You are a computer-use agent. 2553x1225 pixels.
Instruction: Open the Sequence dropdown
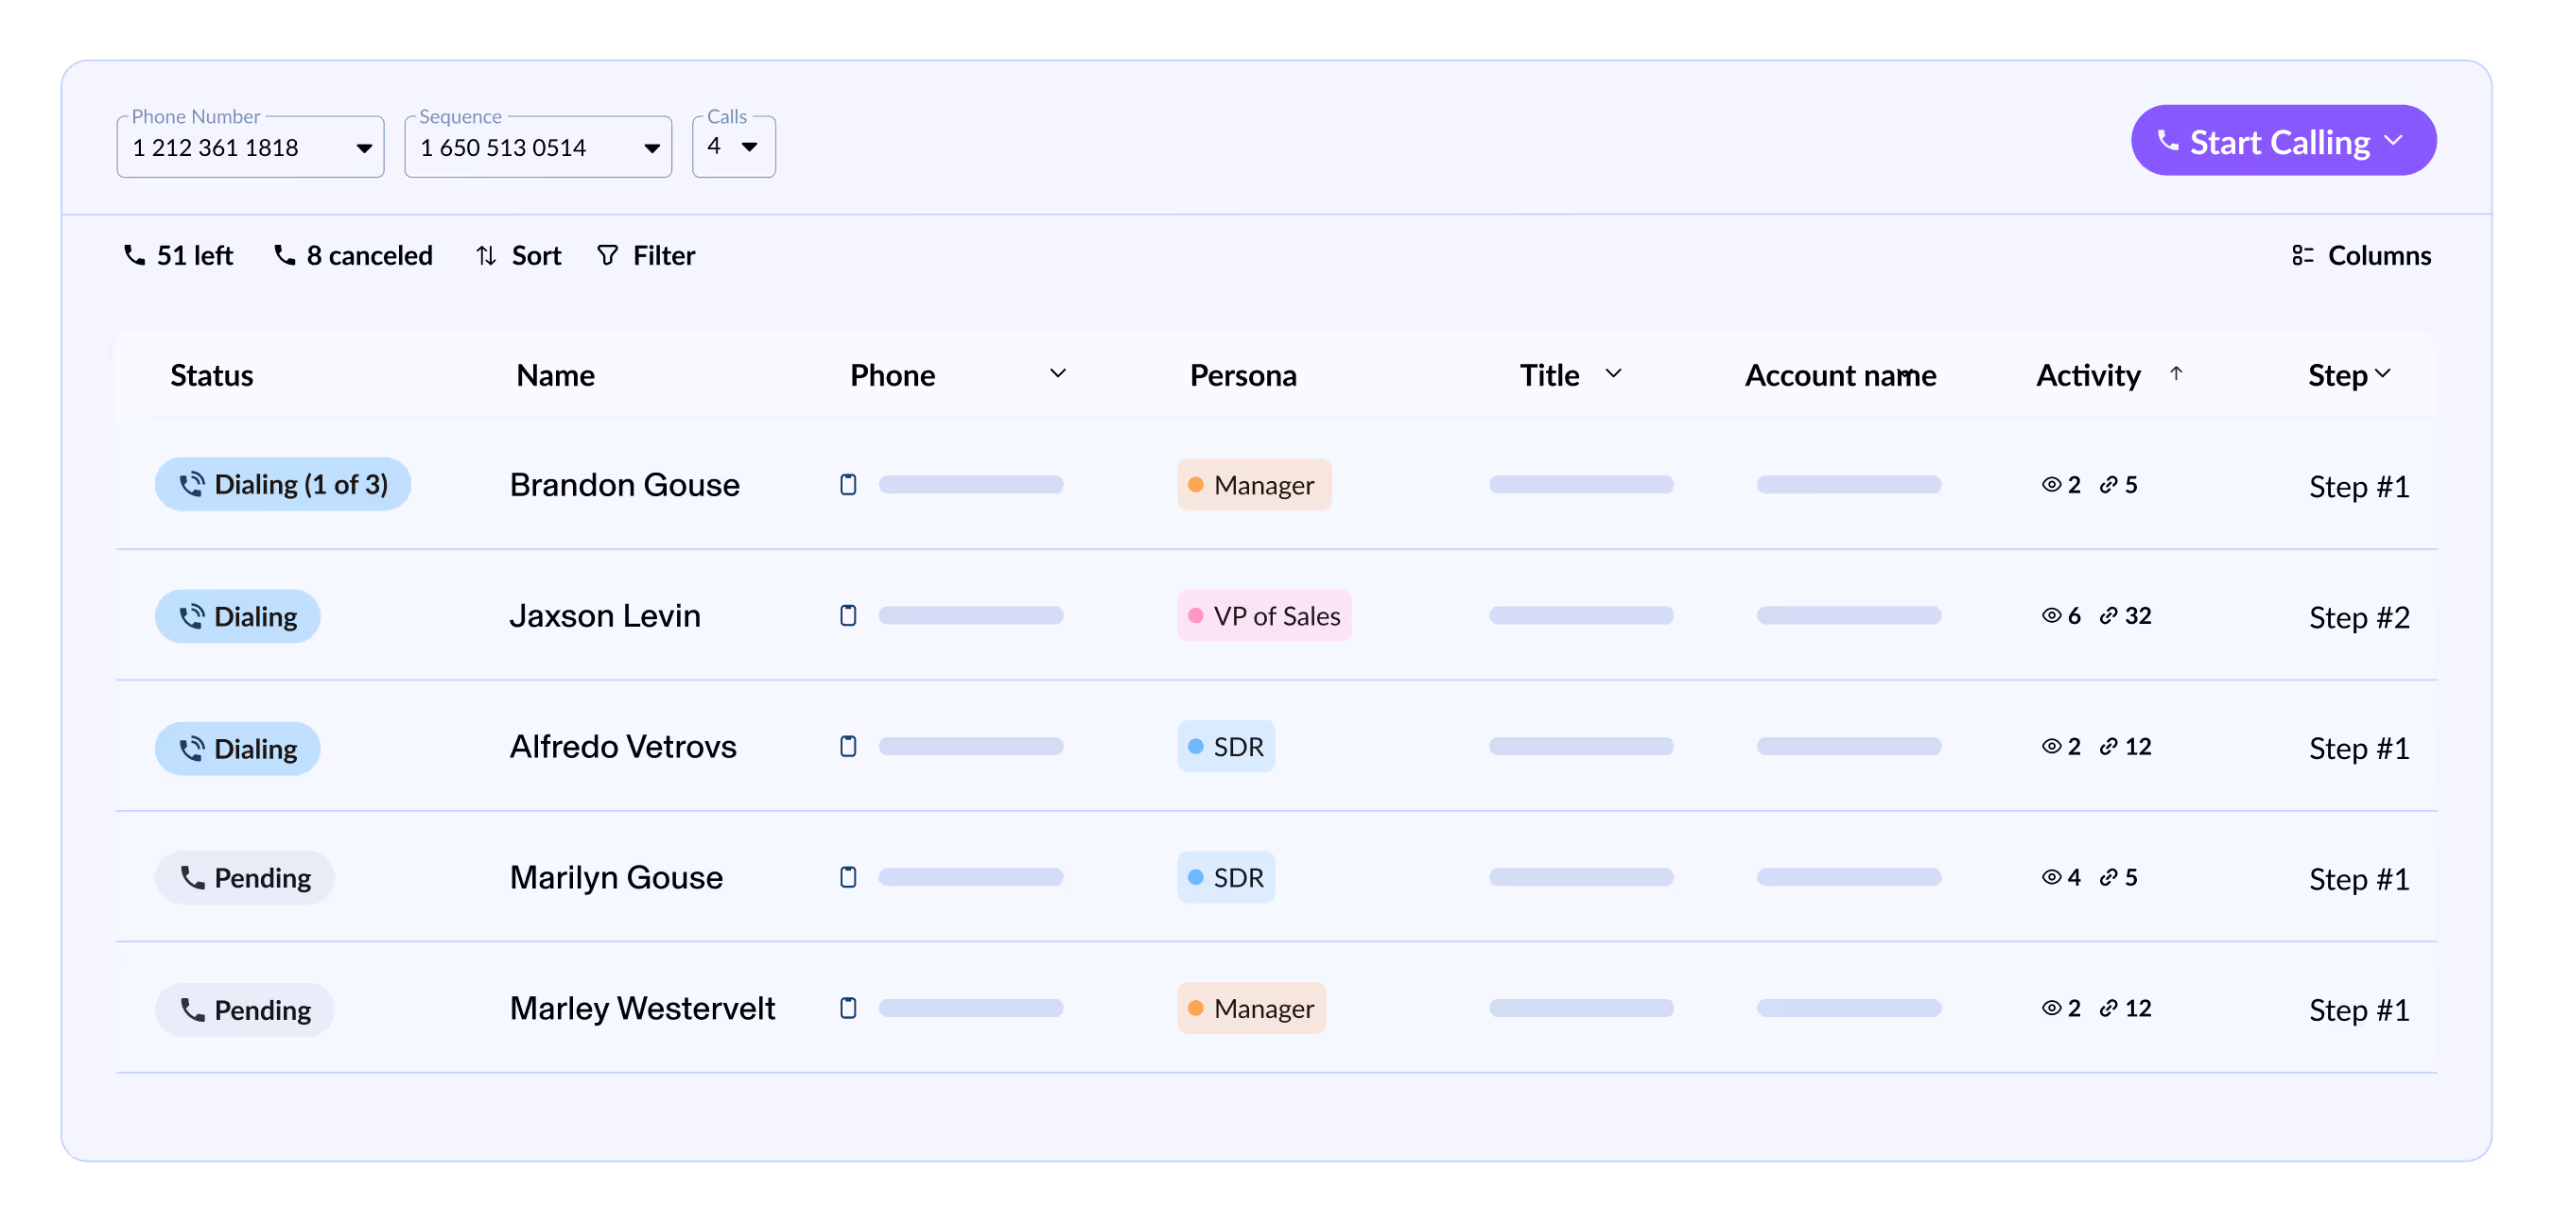pyautogui.click(x=538, y=147)
